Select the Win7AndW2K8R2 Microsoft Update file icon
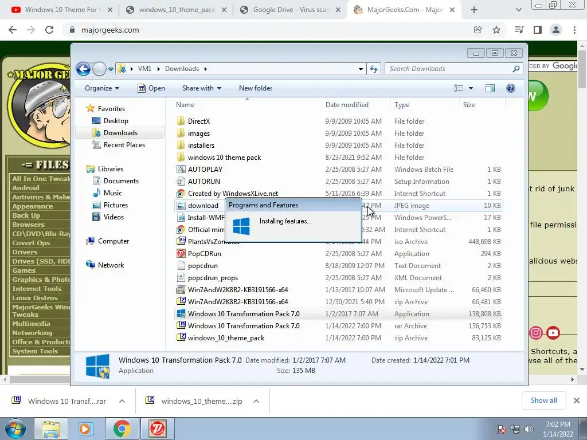 (x=181, y=289)
